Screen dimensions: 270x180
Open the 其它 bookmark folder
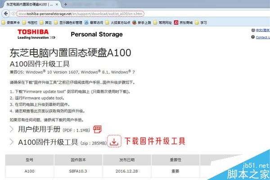point(46,22)
